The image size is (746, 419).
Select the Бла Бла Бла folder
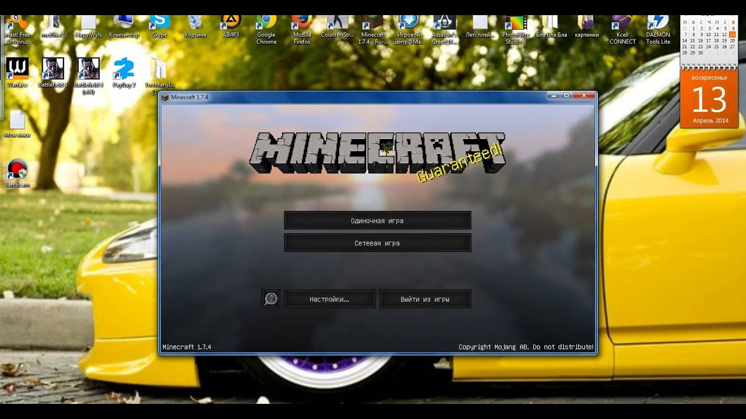pyautogui.click(x=551, y=27)
